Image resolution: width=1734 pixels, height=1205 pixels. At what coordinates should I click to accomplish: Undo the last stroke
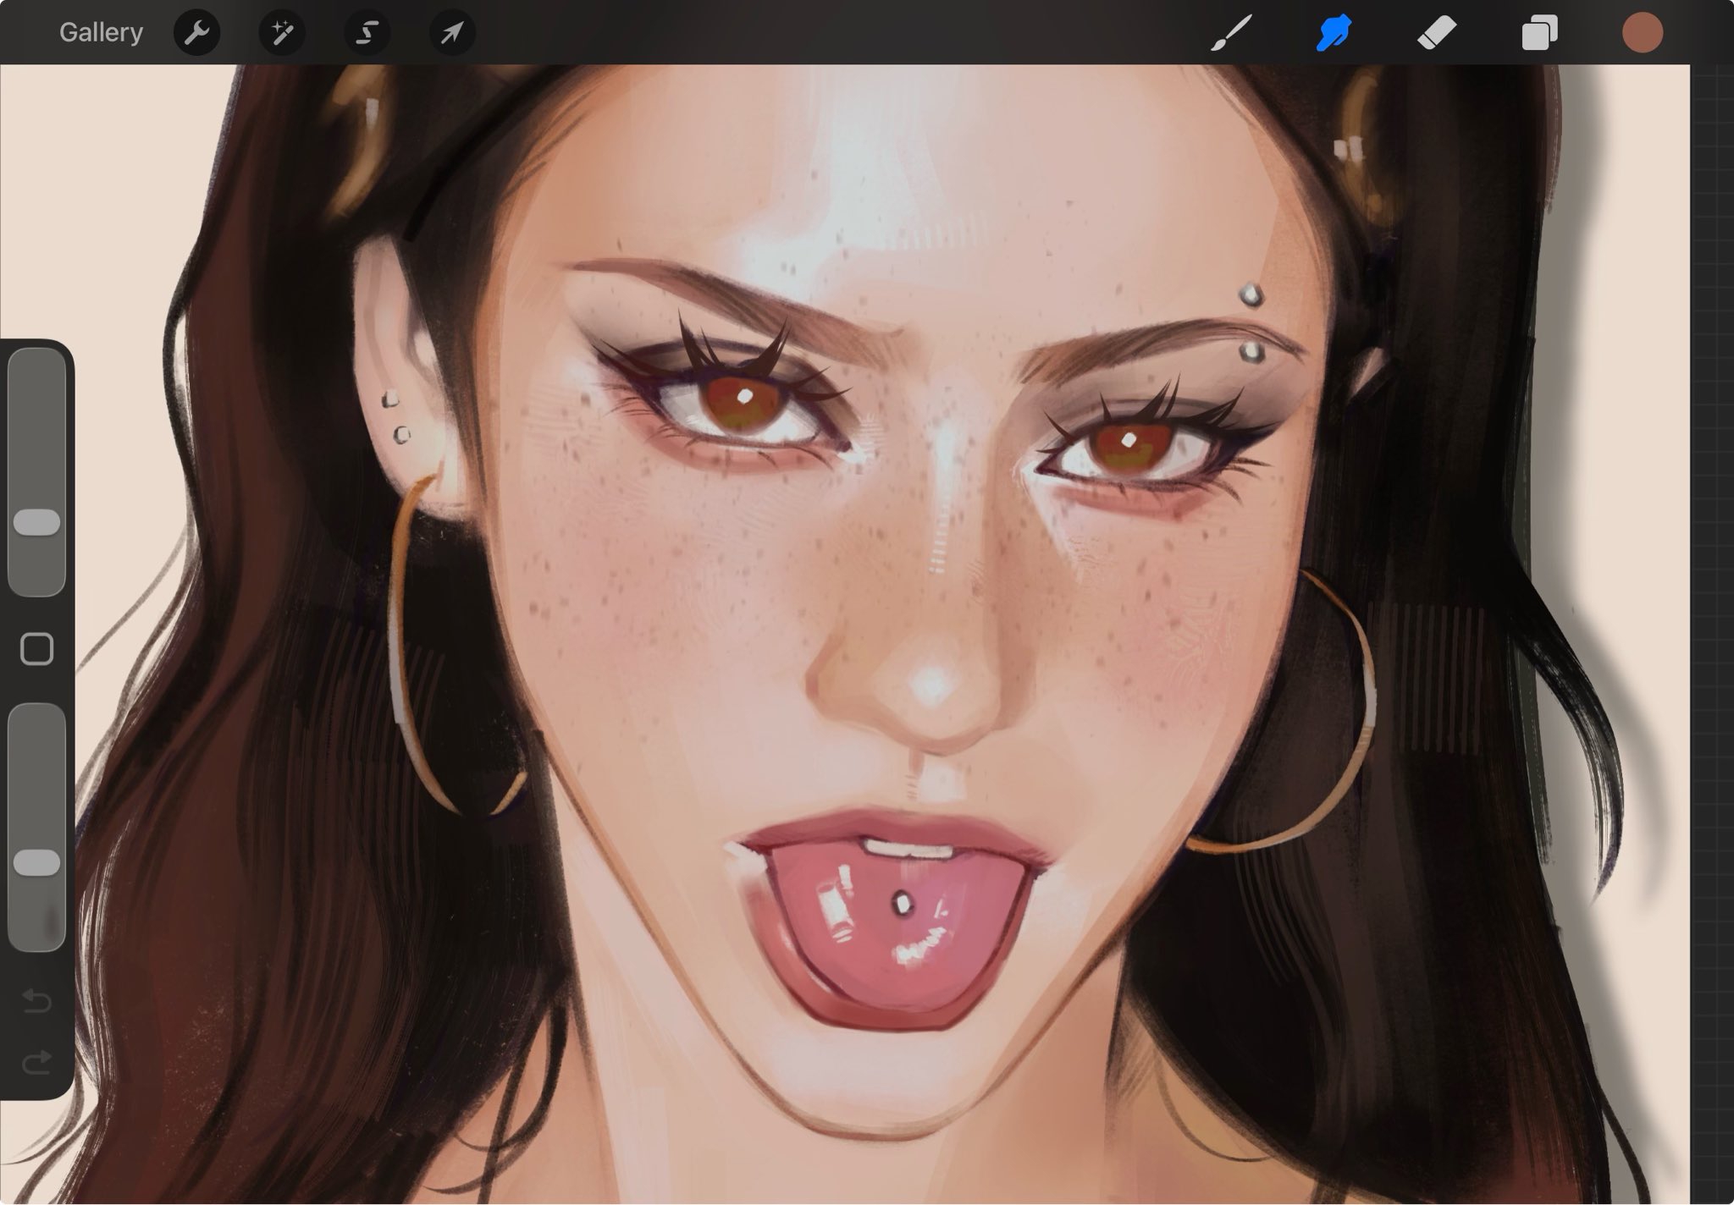[36, 1001]
